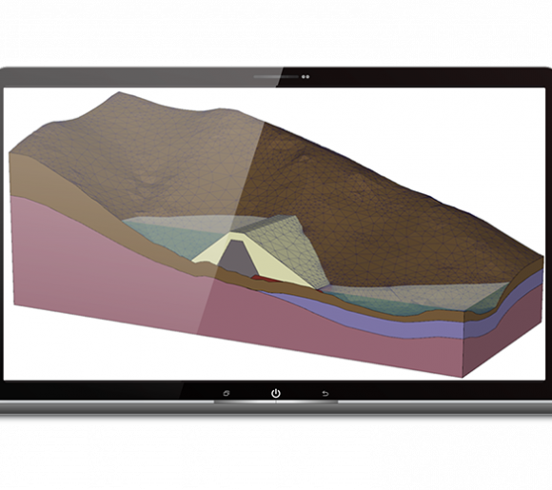552x490 pixels.
Task: Click the laptop lid opening notch
Action: pos(276,402)
